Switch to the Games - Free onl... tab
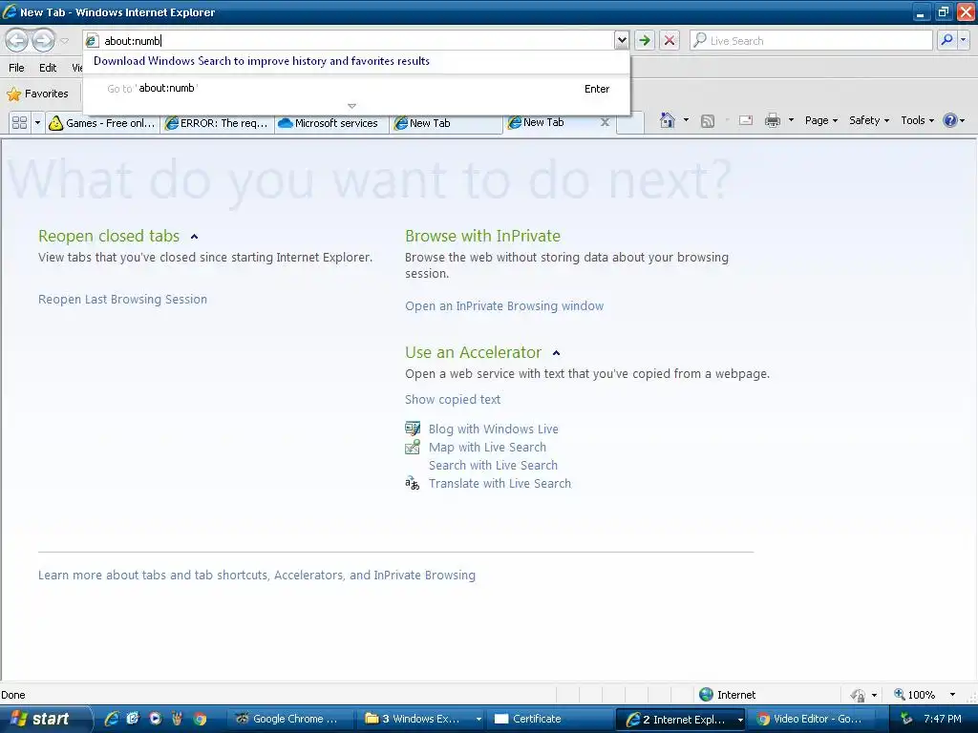978x733 pixels. tap(102, 123)
